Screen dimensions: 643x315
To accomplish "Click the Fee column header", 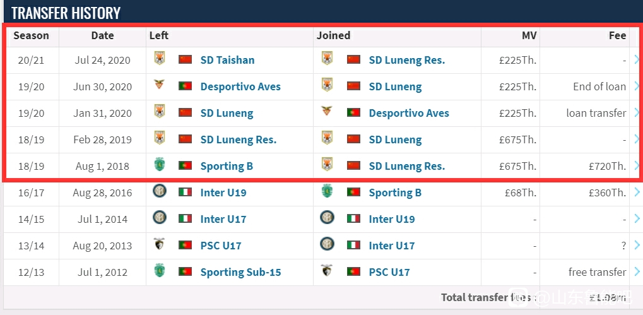I will pos(617,36).
